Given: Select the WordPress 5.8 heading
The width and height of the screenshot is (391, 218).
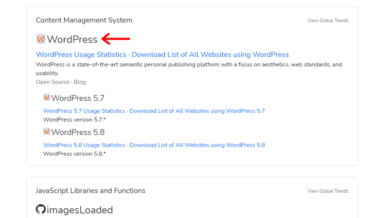Looking at the screenshot, I should pos(78,133).
